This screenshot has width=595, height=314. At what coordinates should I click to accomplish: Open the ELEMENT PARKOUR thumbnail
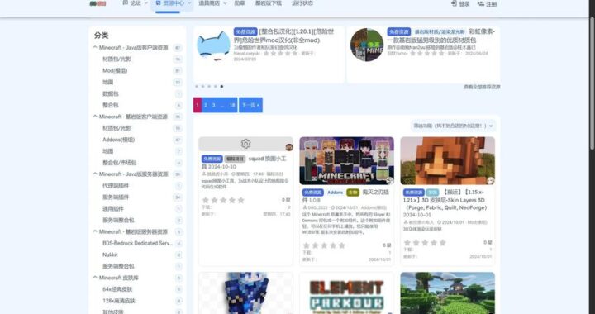[346, 293]
